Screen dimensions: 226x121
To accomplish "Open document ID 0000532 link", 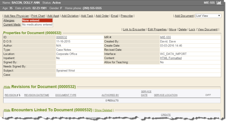I will pyautogui.click(x=61, y=37).
